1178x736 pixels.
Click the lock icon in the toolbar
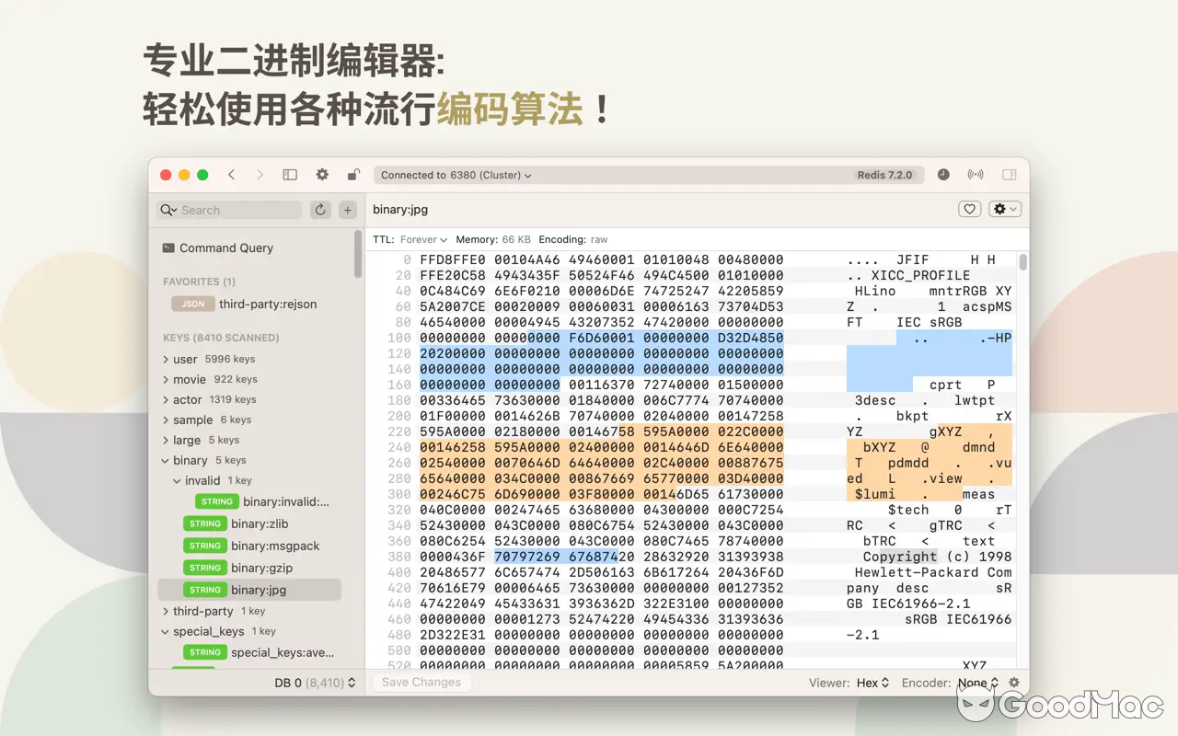click(x=353, y=174)
